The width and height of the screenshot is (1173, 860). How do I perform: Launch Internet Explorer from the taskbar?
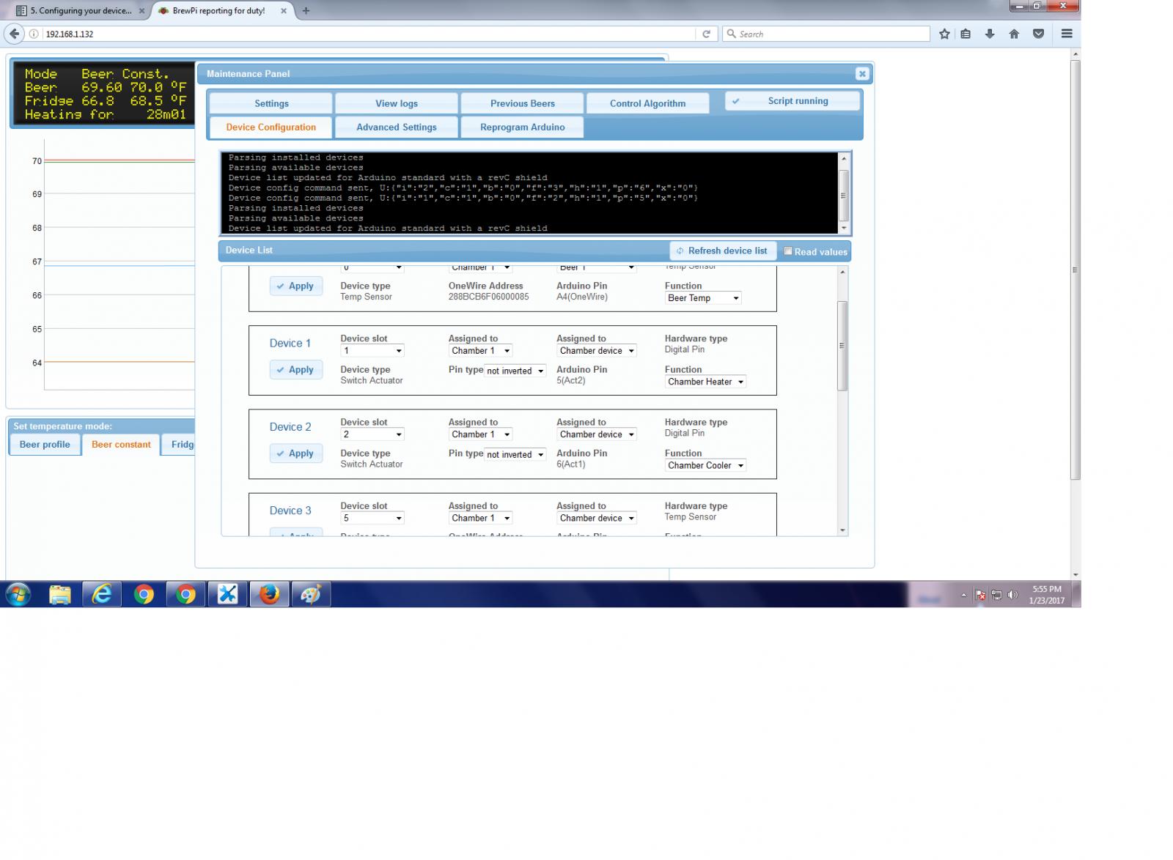click(x=101, y=594)
